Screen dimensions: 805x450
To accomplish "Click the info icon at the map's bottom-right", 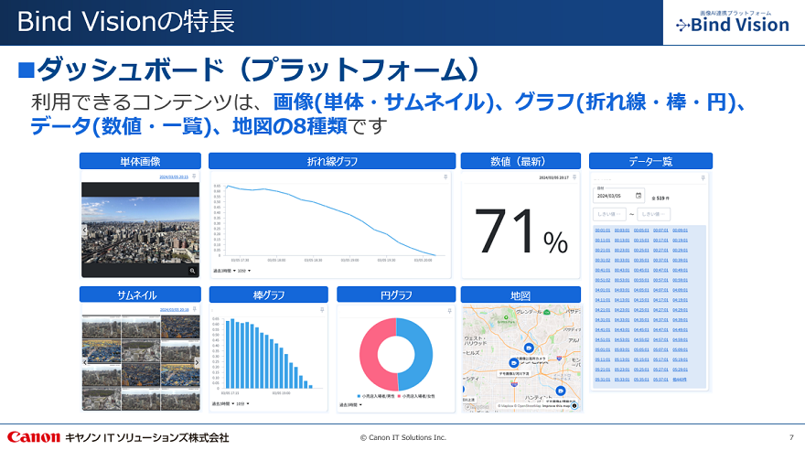I will click(574, 405).
